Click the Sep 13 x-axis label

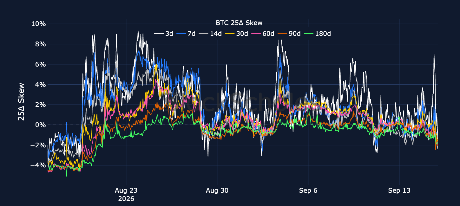click(399, 191)
